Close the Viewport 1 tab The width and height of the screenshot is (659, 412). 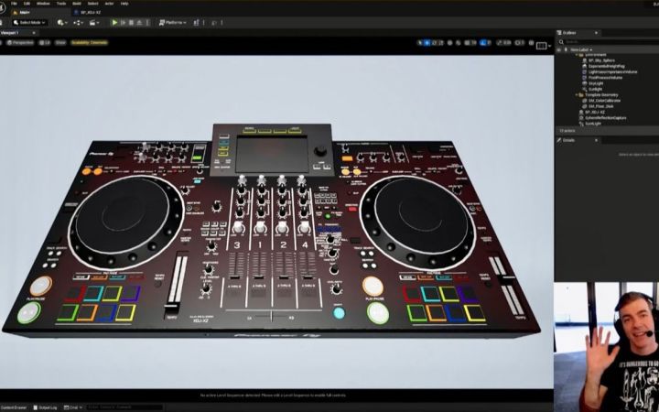click(x=34, y=33)
